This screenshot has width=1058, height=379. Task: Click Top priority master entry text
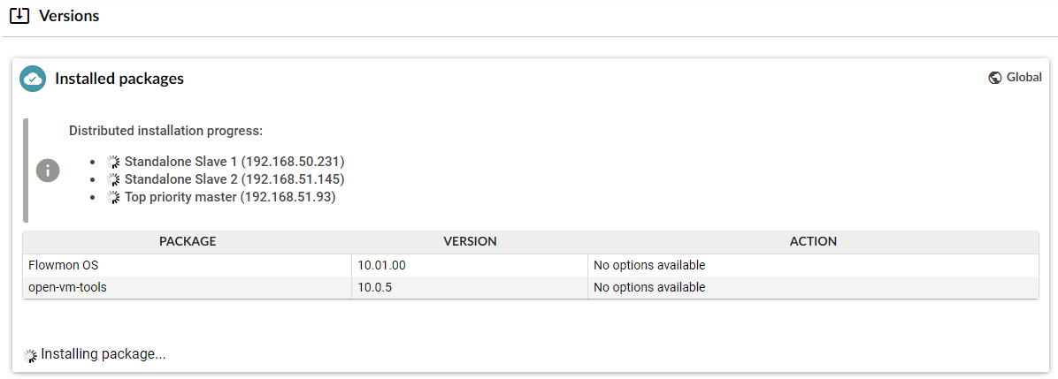point(230,198)
